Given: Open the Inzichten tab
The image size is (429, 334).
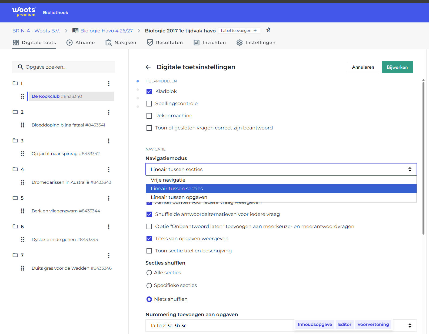Looking at the screenshot, I should (210, 42).
